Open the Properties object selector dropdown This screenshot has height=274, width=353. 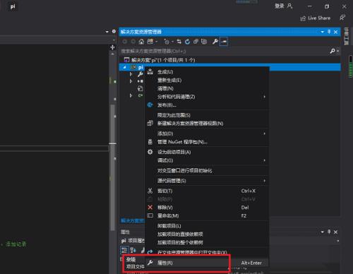338,241
